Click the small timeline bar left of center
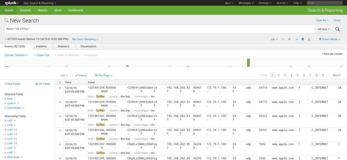The height and width of the screenshot is (160, 347). [x=127, y=66]
